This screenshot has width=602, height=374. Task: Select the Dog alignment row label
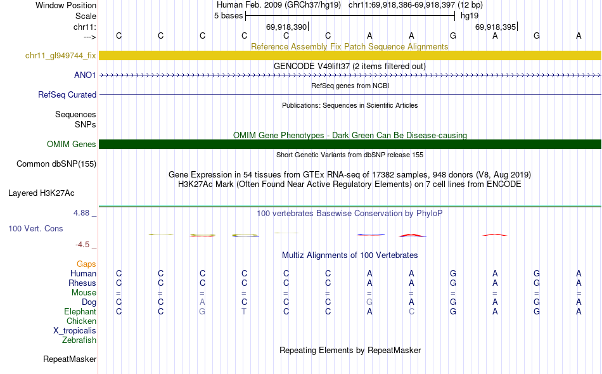point(89,302)
